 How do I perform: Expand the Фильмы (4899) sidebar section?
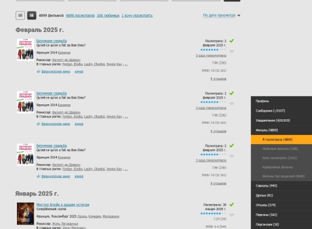[281, 130]
